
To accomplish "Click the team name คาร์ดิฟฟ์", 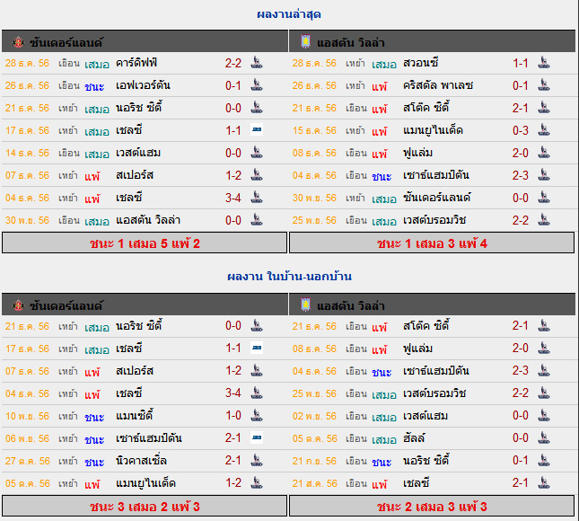I will tap(136, 63).
